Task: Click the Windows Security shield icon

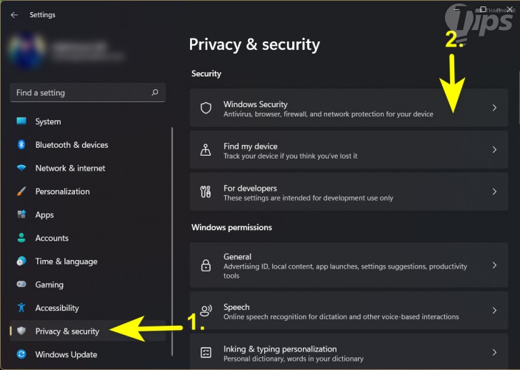Action: 206,108
